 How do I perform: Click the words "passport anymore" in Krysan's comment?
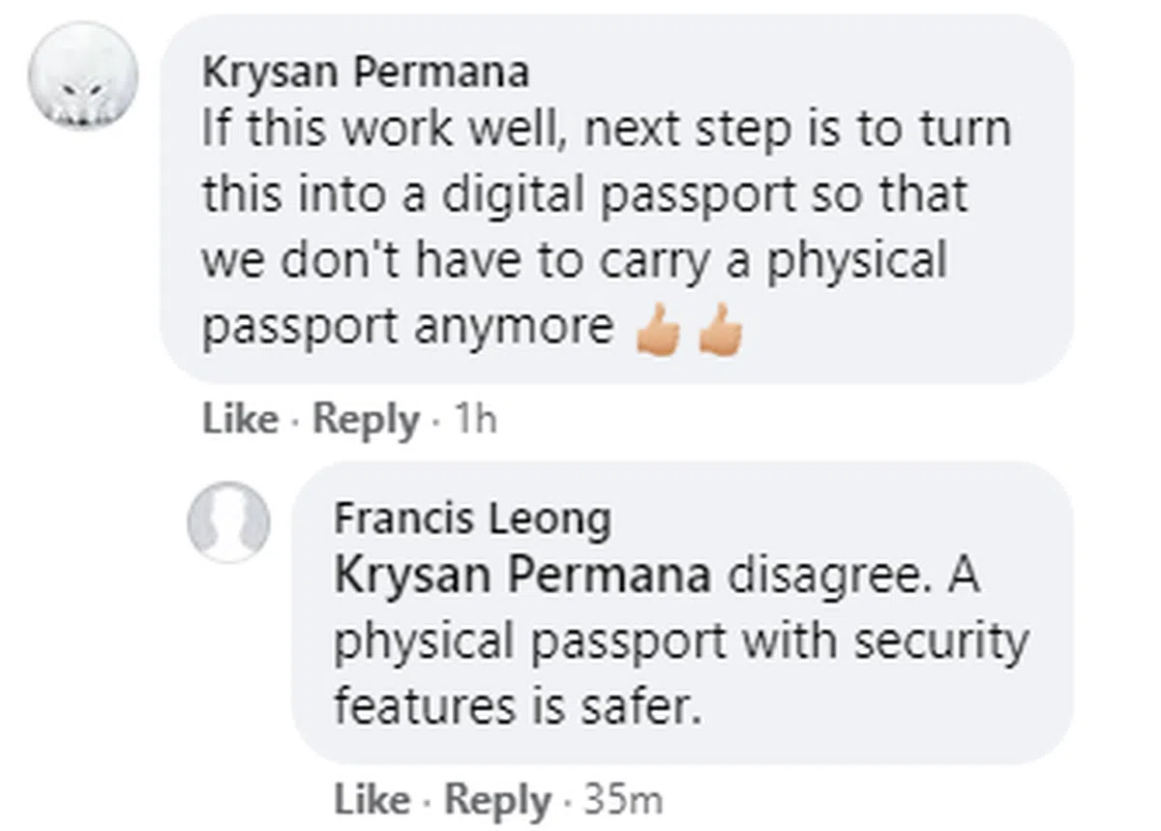point(407,327)
